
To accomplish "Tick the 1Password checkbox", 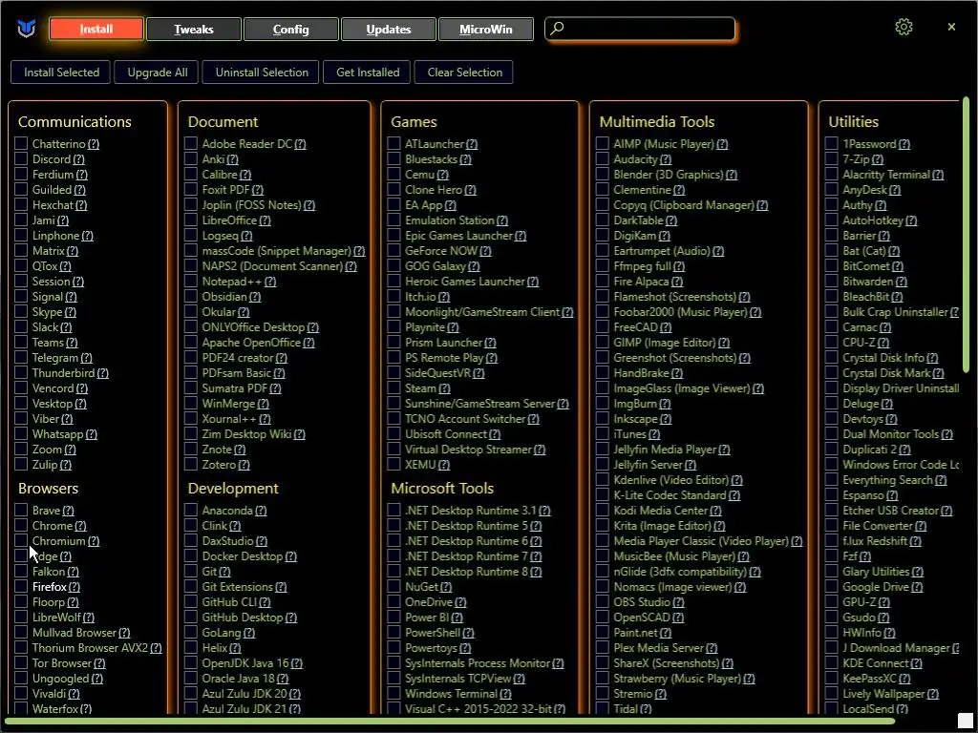I will pyautogui.click(x=832, y=144).
